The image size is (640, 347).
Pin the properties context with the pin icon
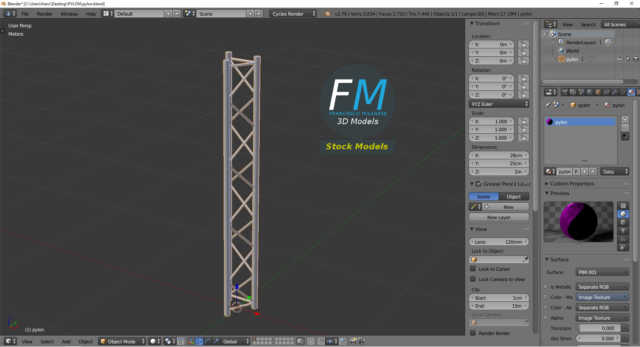click(548, 105)
